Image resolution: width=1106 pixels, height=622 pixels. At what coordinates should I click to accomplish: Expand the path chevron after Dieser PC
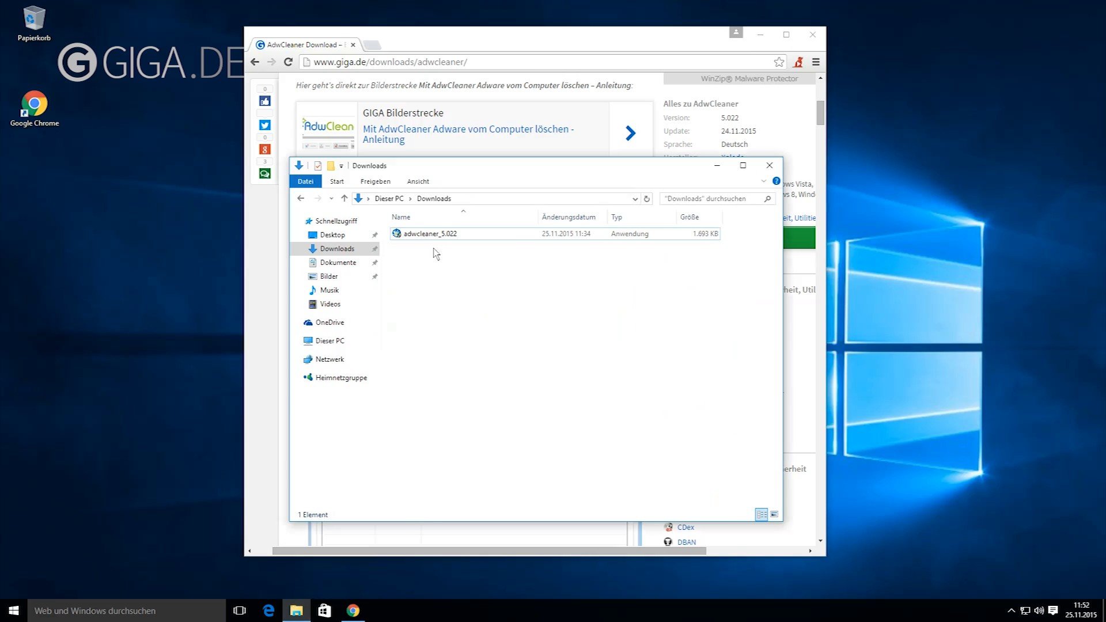tap(410, 199)
